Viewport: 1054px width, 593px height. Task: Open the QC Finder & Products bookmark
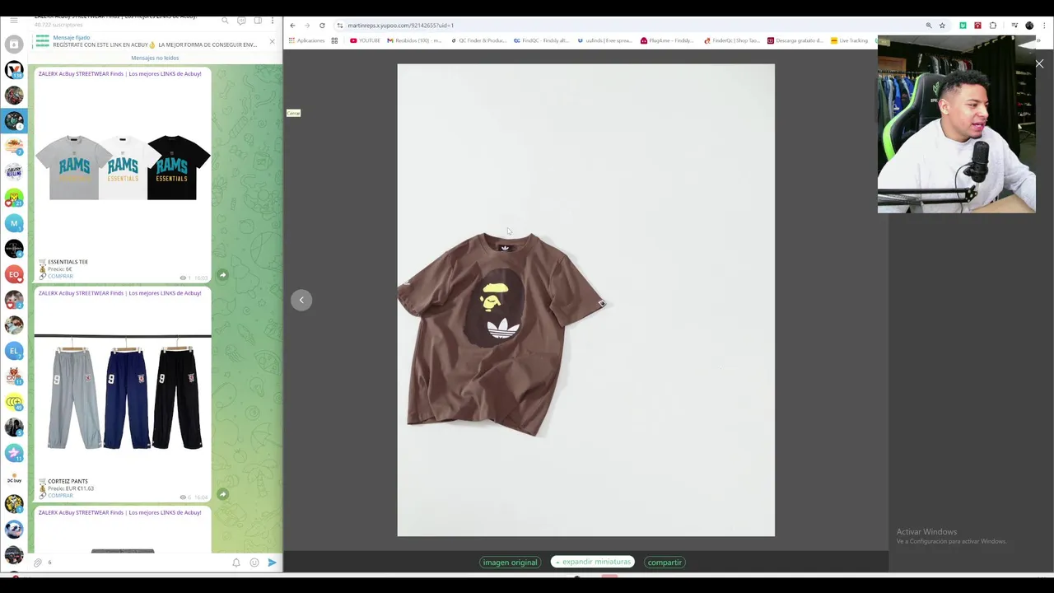[x=478, y=40]
